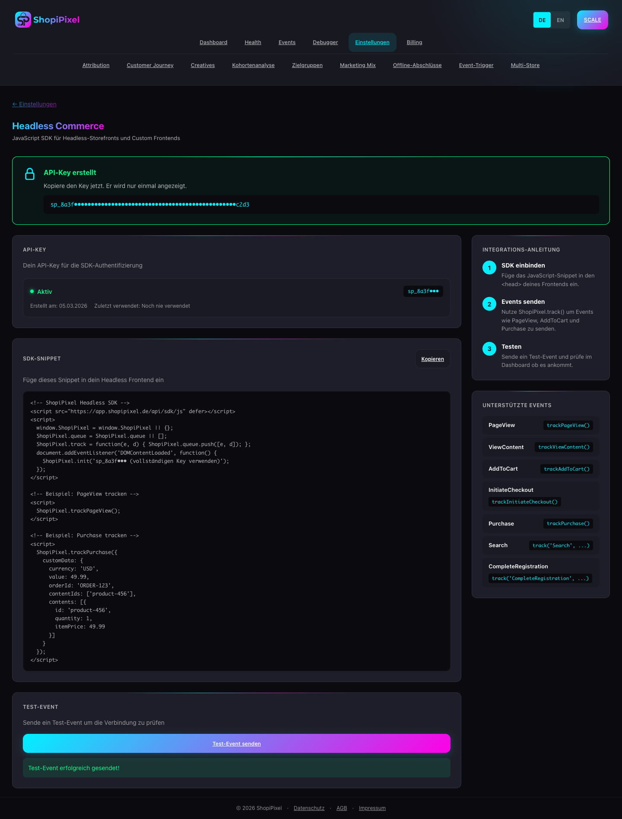Go to the Health tab
622x819 pixels.
pyautogui.click(x=253, y=42)
